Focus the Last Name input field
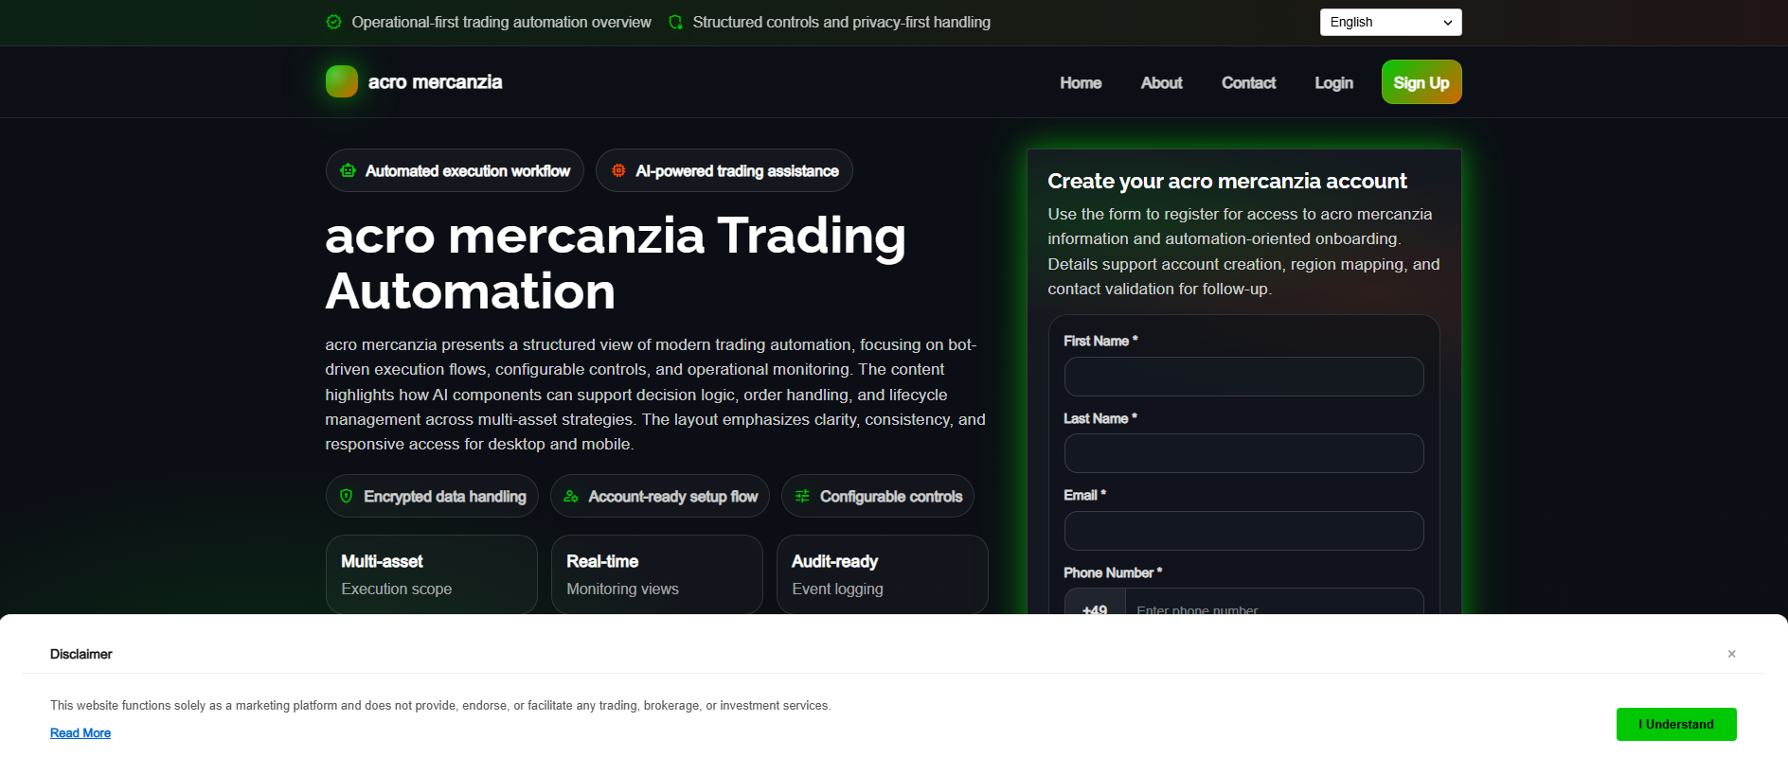 pyautogui.click(x=1243, y=453)
